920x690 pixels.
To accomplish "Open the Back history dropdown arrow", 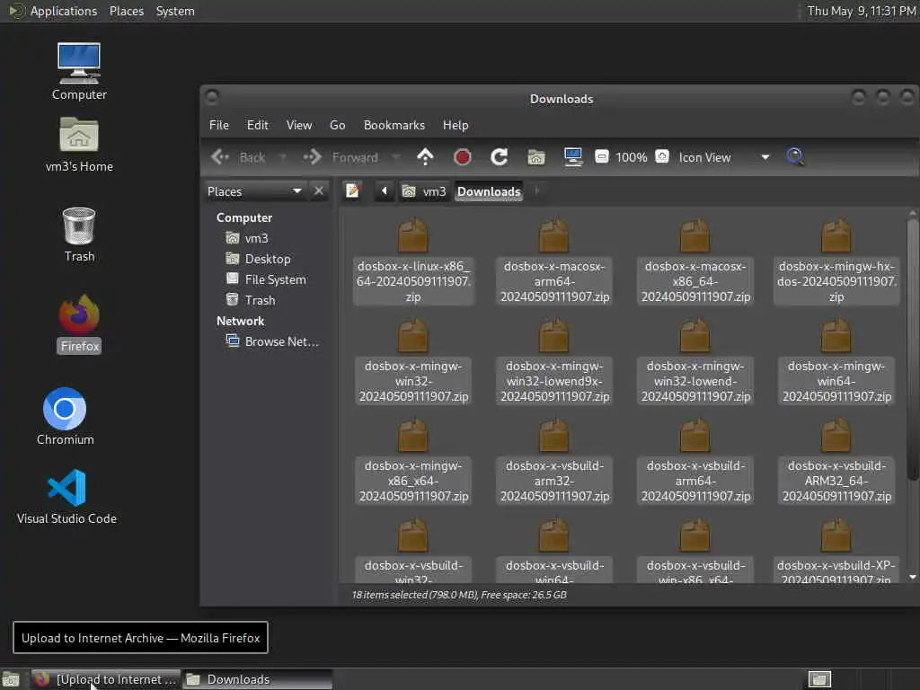I will [283, 157].
